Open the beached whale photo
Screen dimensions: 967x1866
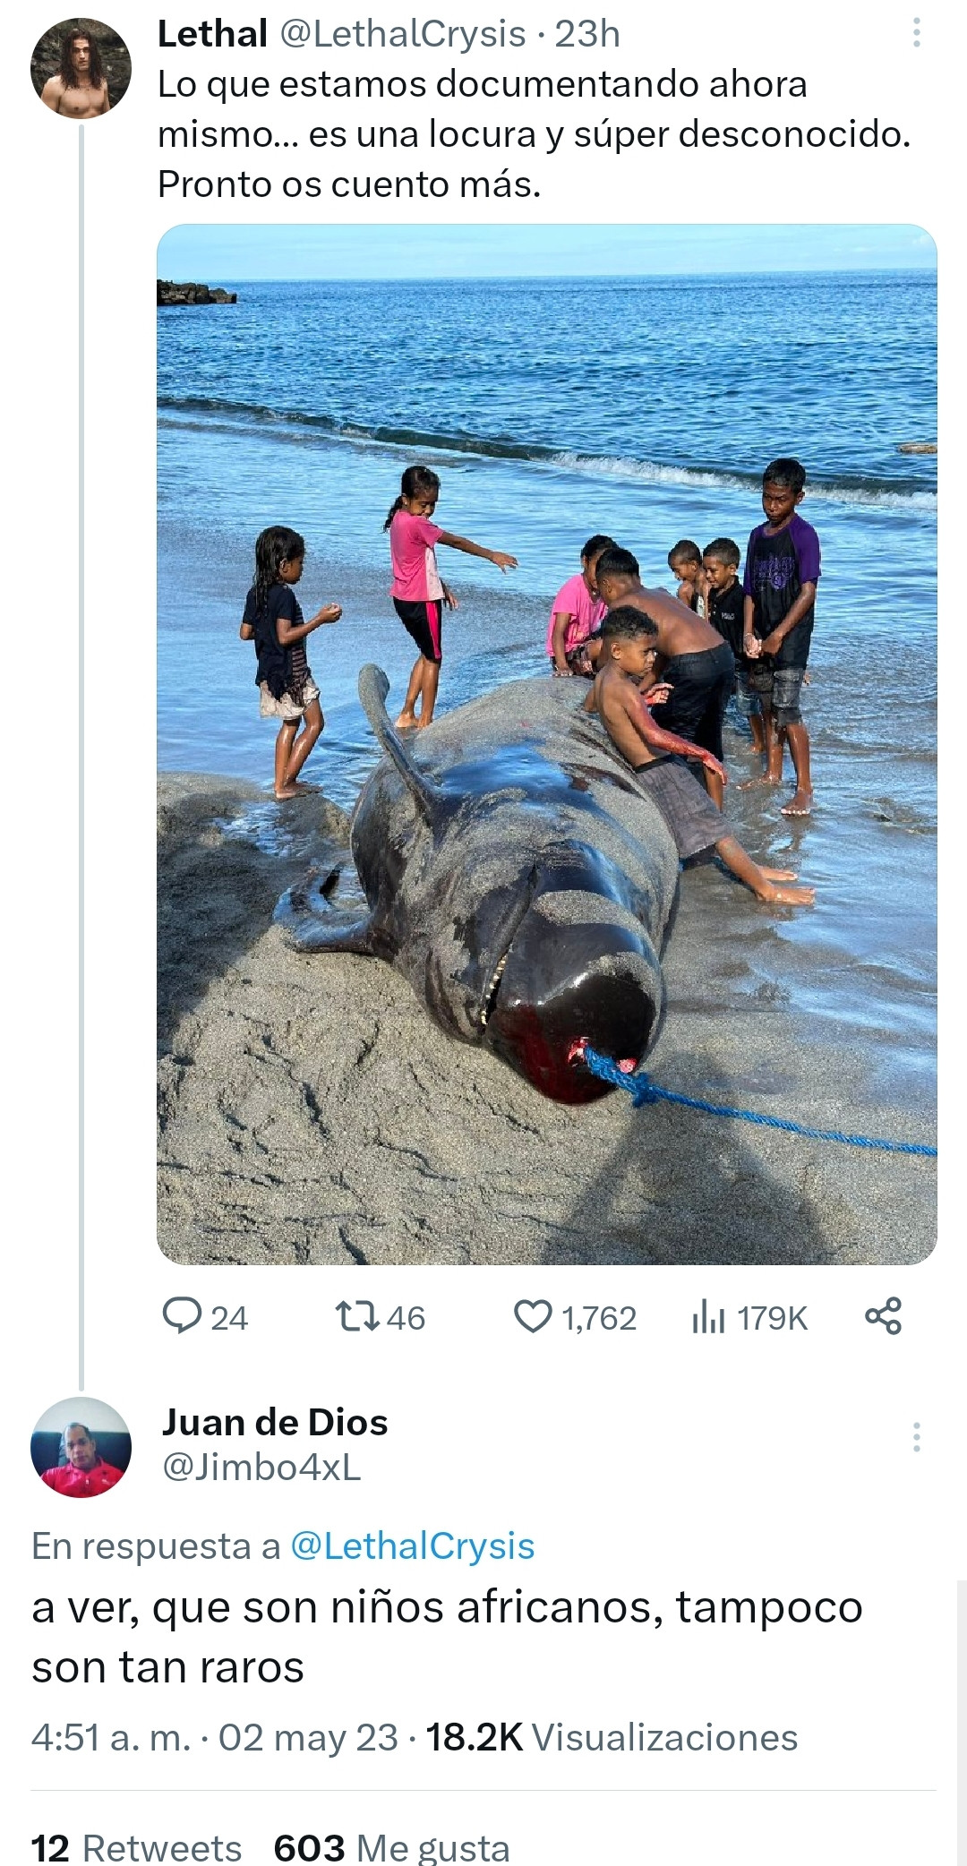[x=546, y=743]
